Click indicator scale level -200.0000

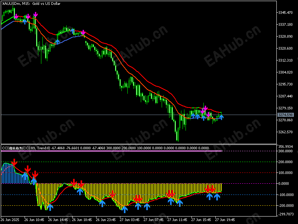(285, 206)
